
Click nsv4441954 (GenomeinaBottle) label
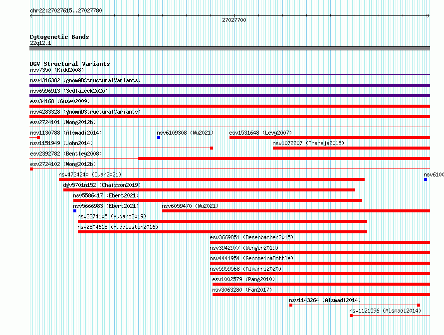pos(251,258)
